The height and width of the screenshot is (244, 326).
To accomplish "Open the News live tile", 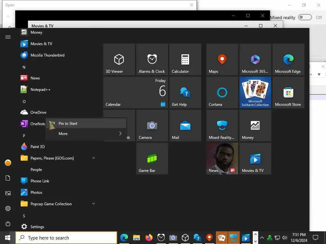I will coord(222,159).
